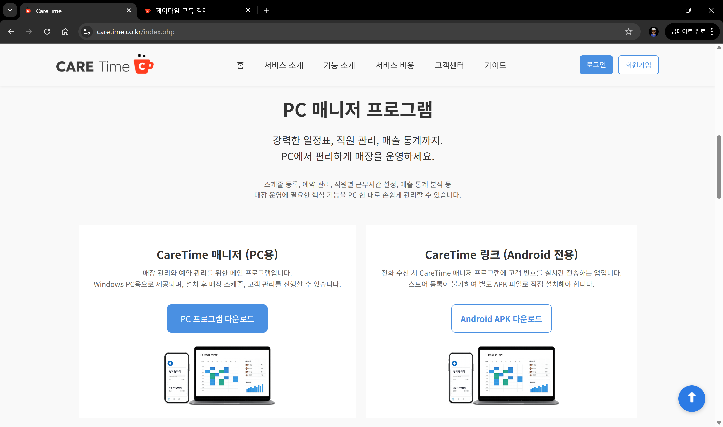Reload the page
The width and height of the screenshot is (723, 427).
47,32
